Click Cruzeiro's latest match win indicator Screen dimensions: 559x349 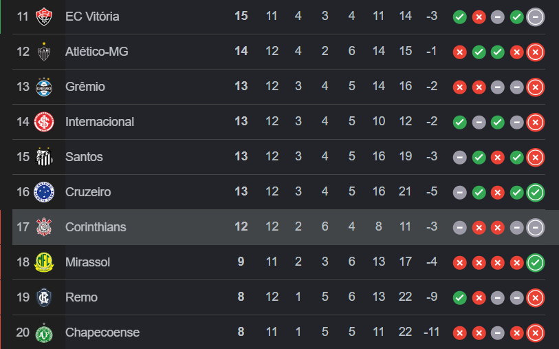pos(536,192)
